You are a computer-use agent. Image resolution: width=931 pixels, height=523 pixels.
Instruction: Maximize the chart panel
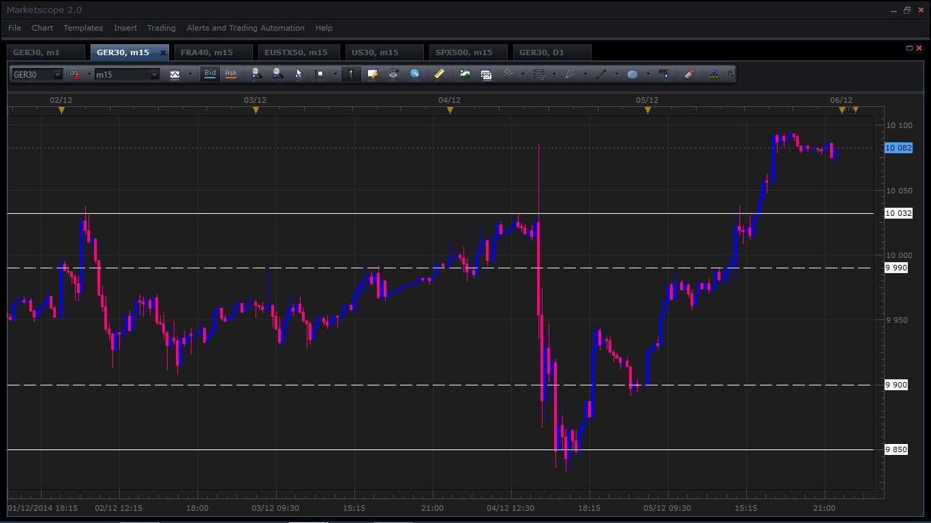[909, 48]
